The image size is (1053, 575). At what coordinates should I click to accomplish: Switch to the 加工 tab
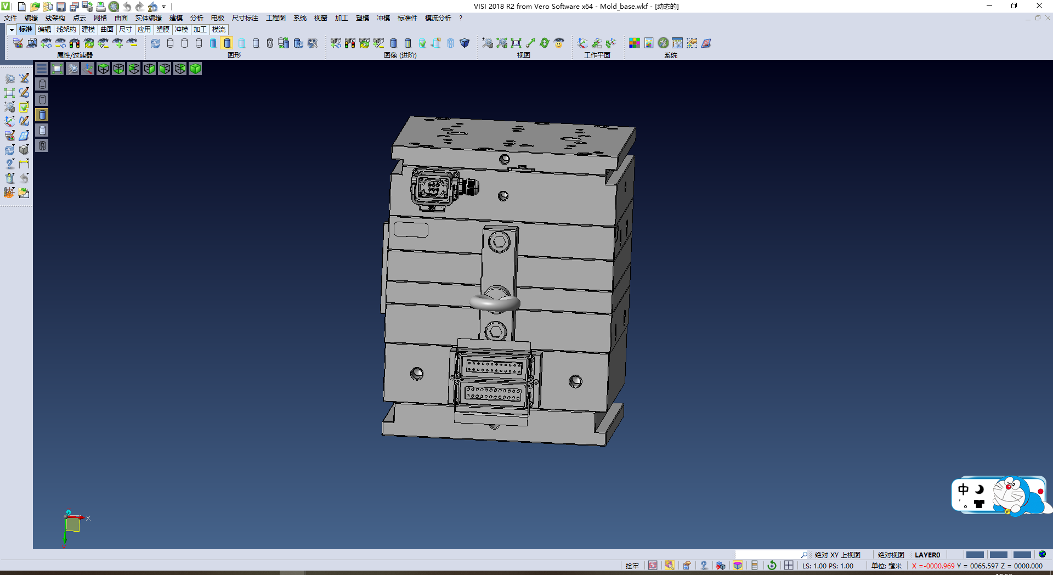(x=200, y=30)
